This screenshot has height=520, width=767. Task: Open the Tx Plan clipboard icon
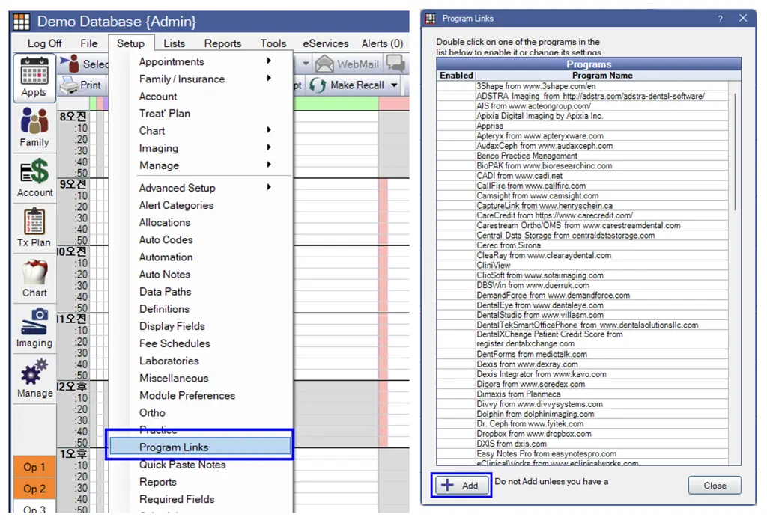pos(34,221)
